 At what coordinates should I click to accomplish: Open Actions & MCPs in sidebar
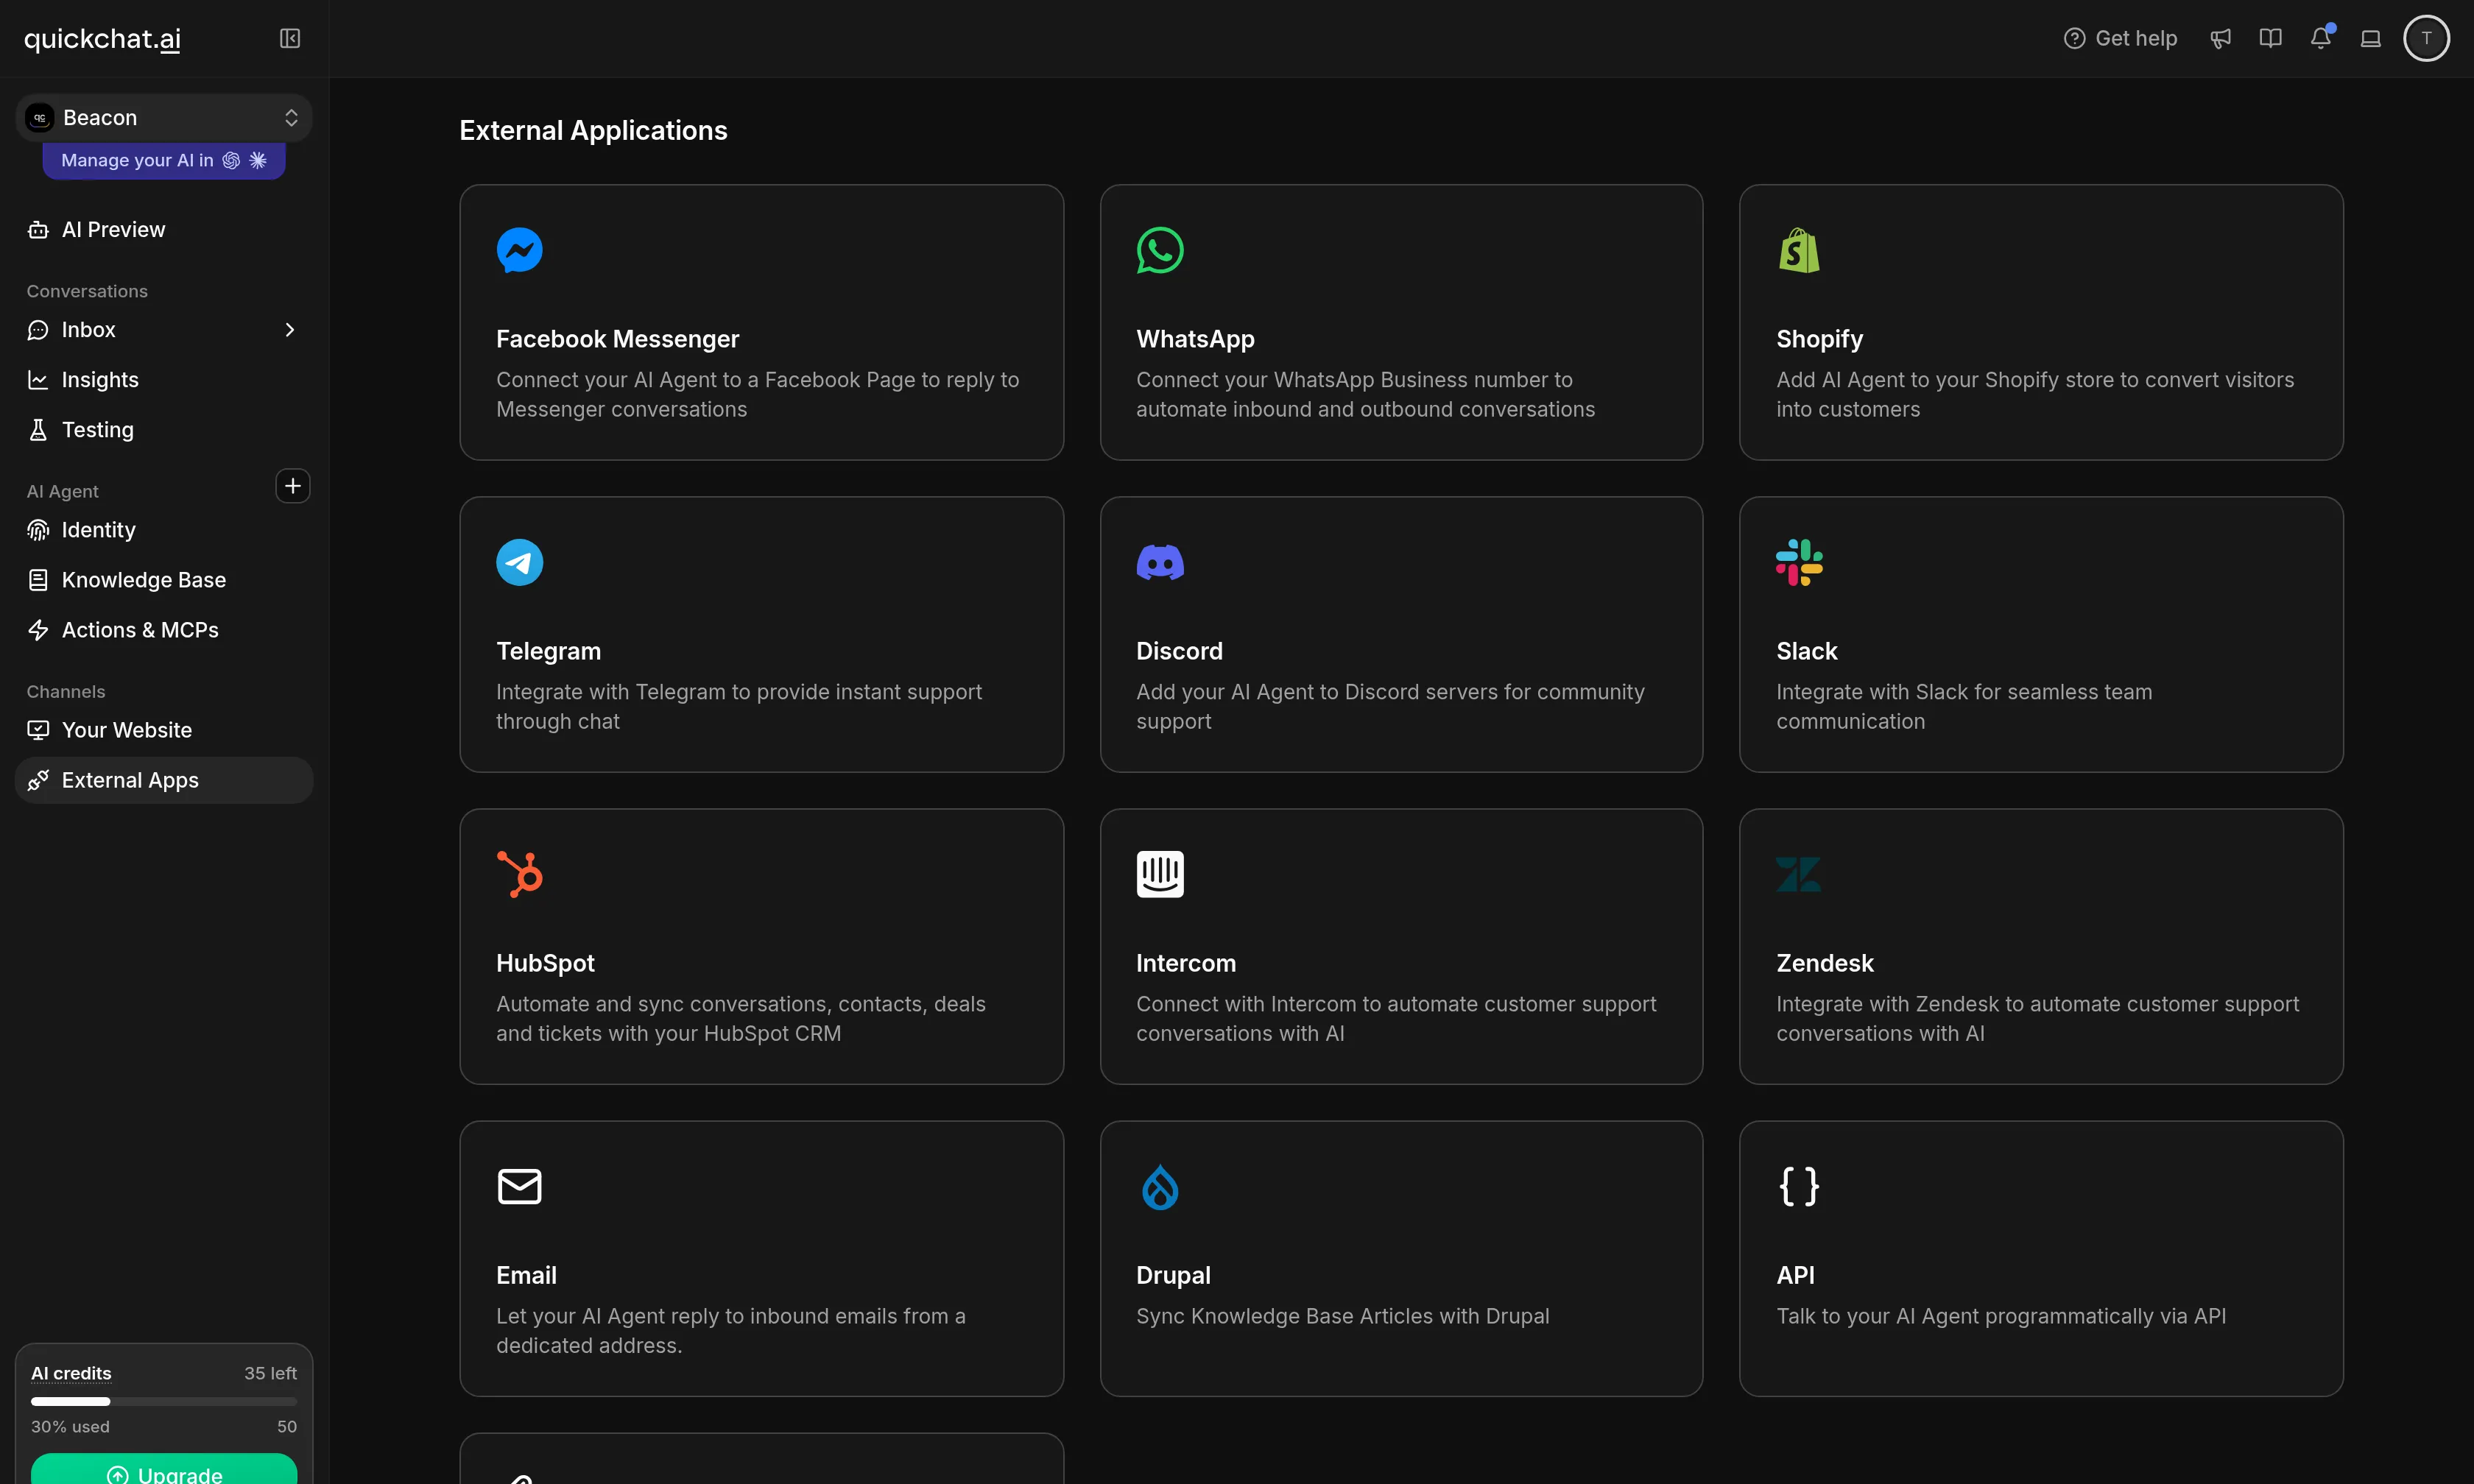[x=164, y=630]
